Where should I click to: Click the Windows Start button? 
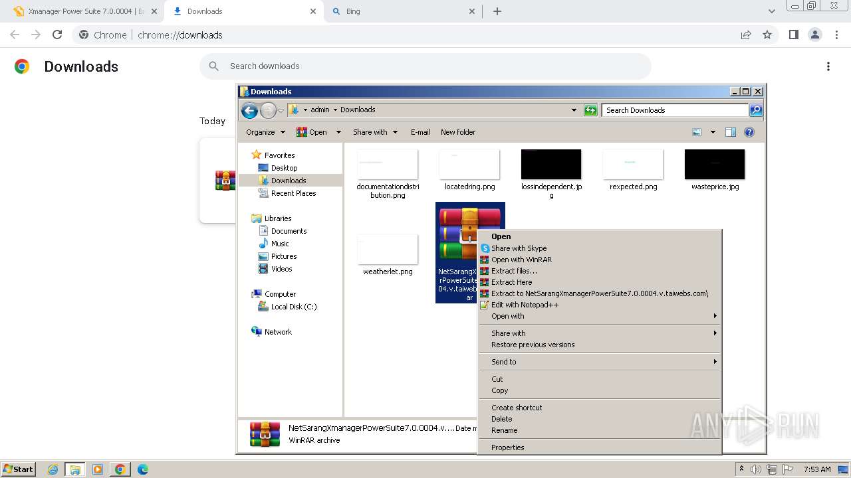[18, 469]
